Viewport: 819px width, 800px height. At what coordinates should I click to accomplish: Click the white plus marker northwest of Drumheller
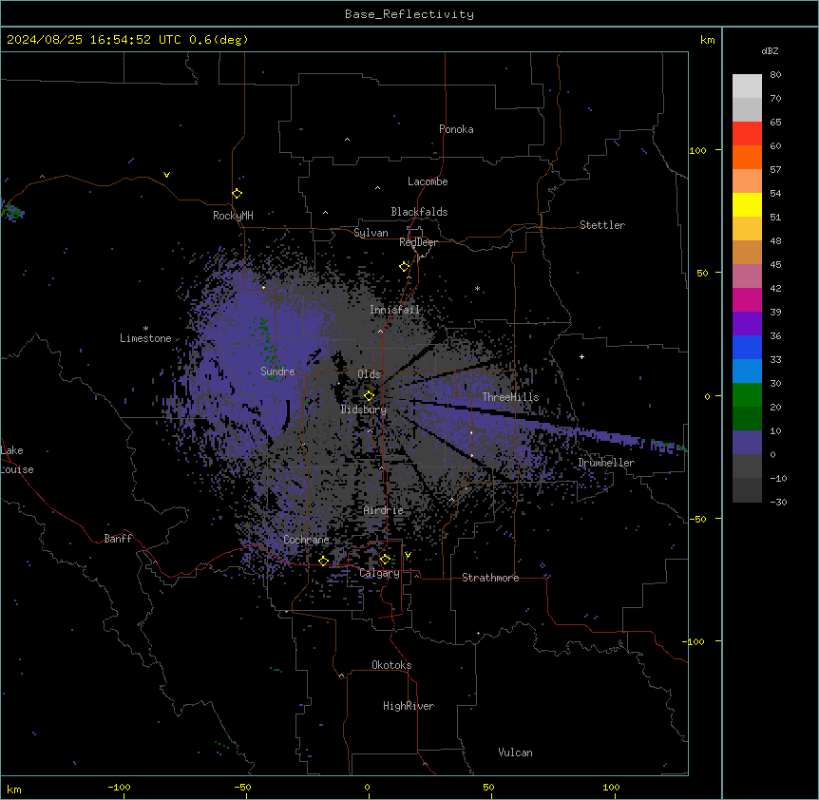point(581,356)
